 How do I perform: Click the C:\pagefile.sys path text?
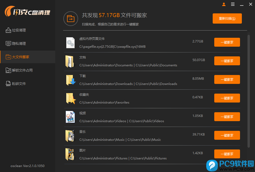click(112, 47)
